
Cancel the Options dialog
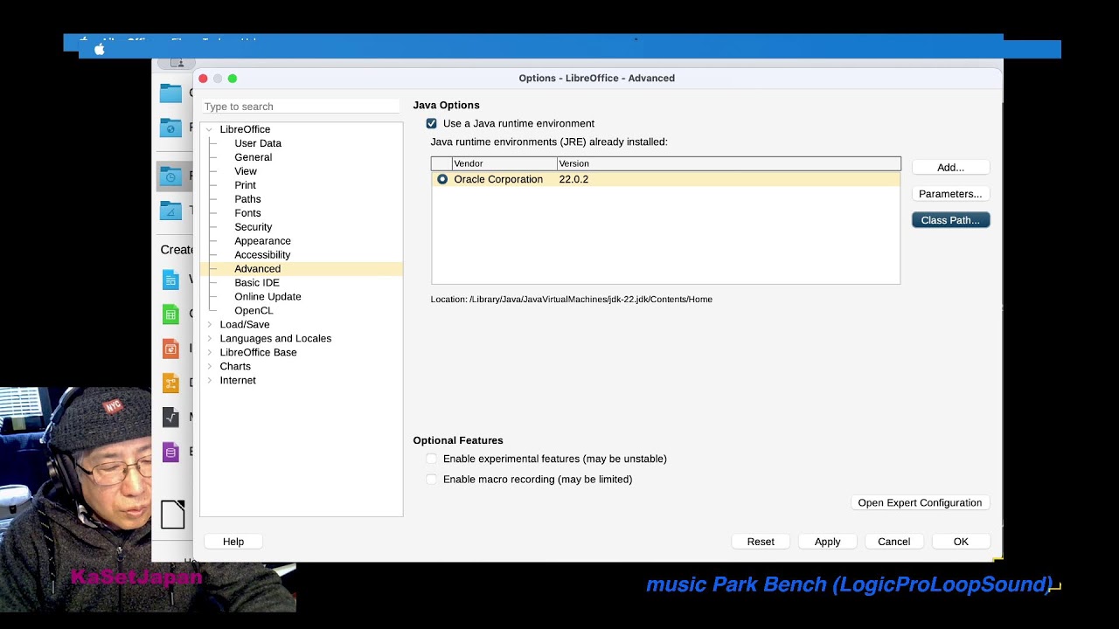[893, 542]
